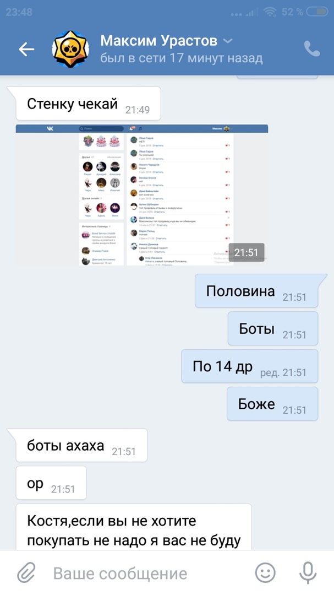Expand the dropdown chevron next to Максим Урастов
The image size is (334, 595).
coord(227,41)
